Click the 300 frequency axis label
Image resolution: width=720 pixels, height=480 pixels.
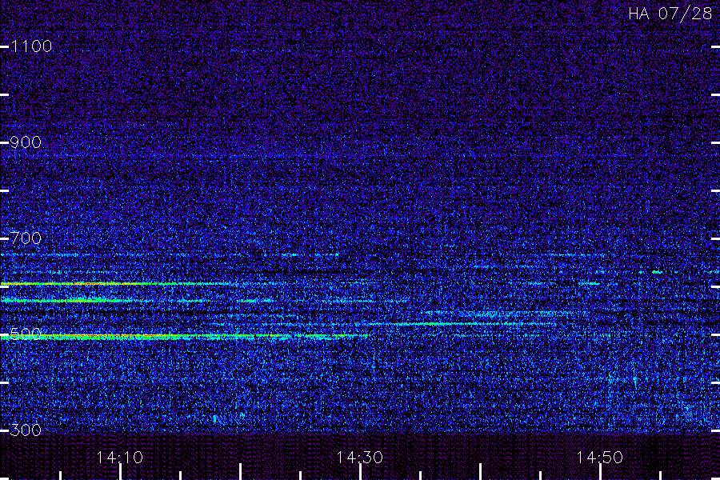click(x=26, y=430)
